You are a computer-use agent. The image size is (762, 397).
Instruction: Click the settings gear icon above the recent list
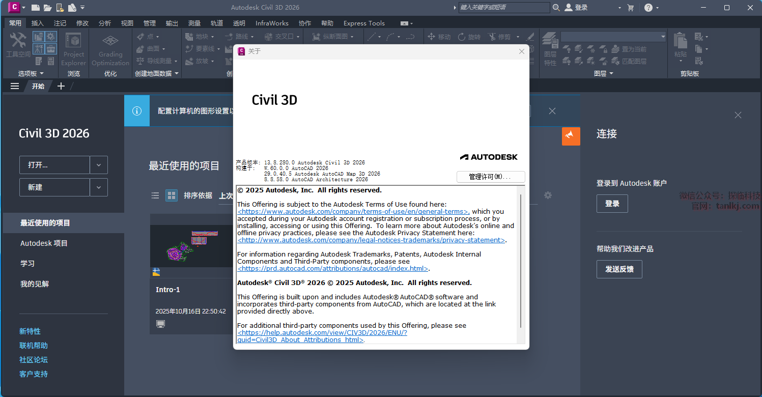pyautogui.click(x=548, y=195)
